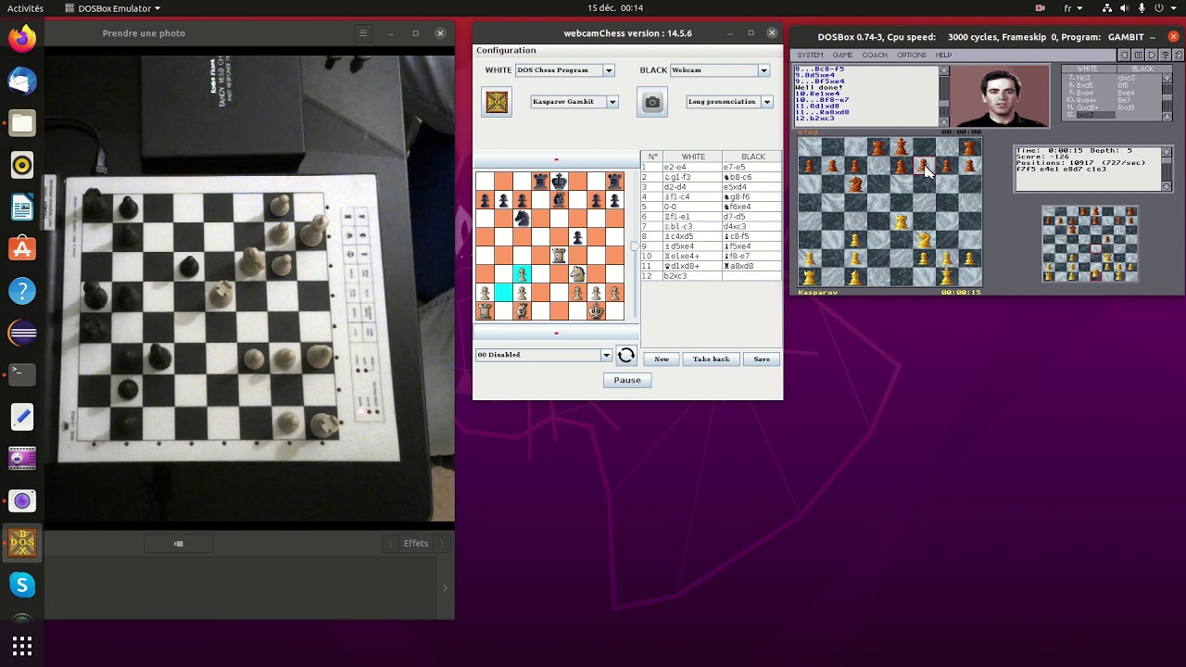
Task: Click Activités in the top bar
Action: point(25,8)
